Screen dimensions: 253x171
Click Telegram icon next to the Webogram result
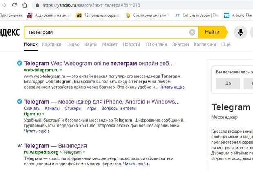click(20, 63)
